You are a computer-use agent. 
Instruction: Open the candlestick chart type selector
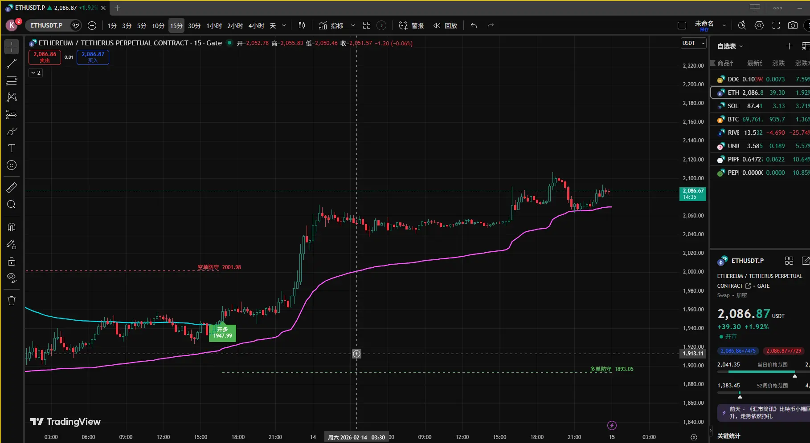tap(302, 25)
